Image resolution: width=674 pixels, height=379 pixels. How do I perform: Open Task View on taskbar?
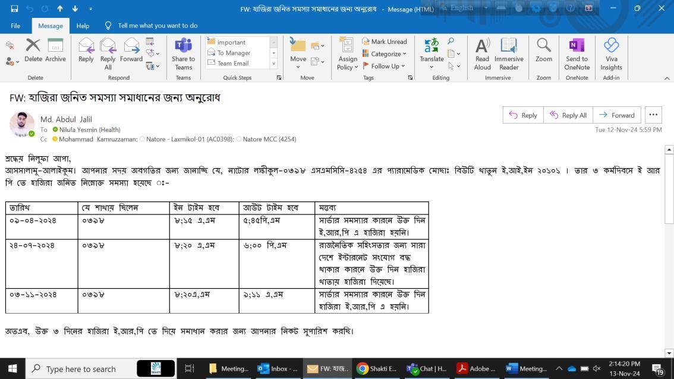pos(189,369)
